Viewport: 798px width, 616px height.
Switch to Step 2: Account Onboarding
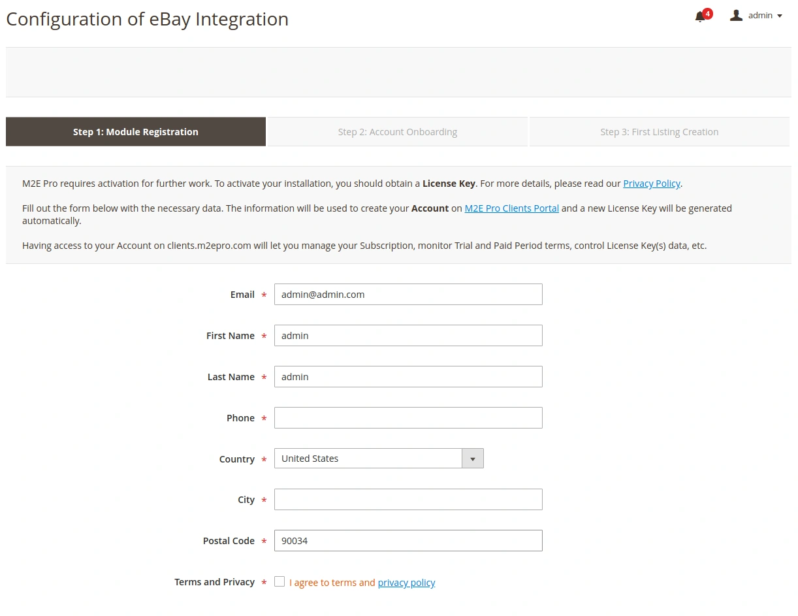pyautogui.click(x=397, y=132)
